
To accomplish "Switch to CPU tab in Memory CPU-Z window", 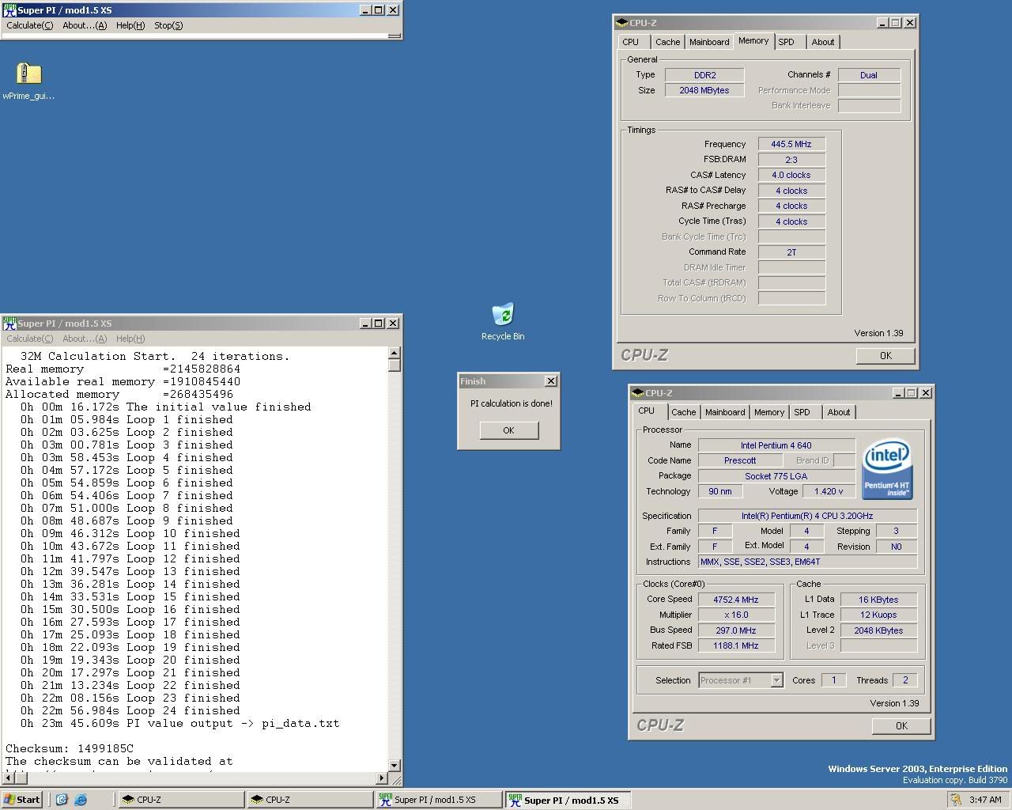I will 631,42.
